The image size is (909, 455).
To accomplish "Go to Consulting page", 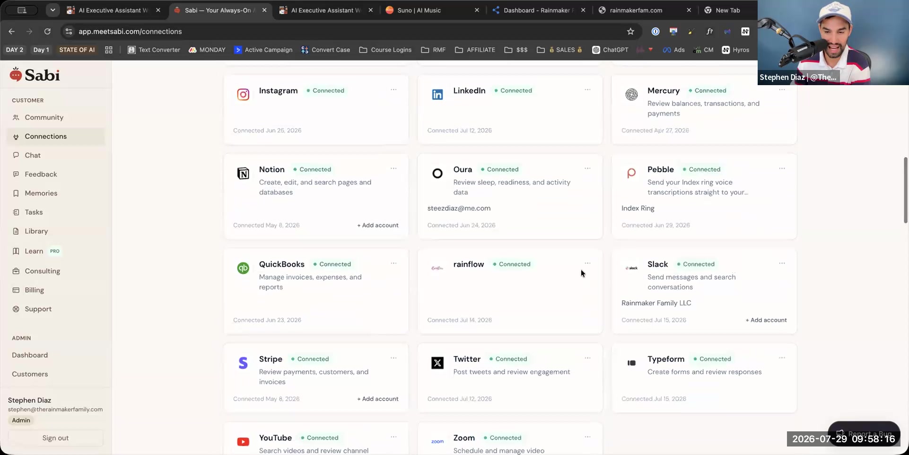I will tap(56, 271).
